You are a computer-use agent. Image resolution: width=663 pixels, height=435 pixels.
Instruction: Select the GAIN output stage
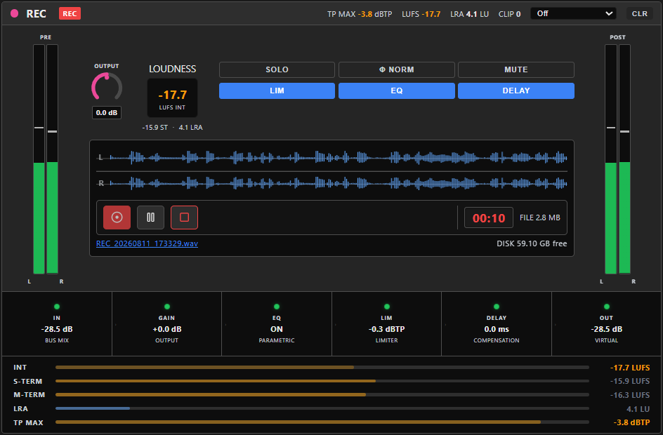(166, 323)
